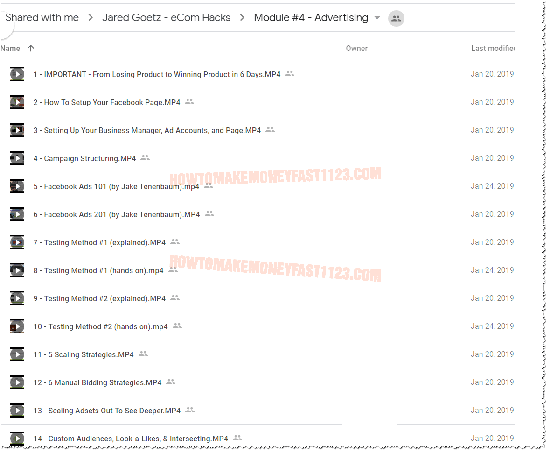Click shared-people icon beside Custom Audiences video

click(x=237, y=438)
